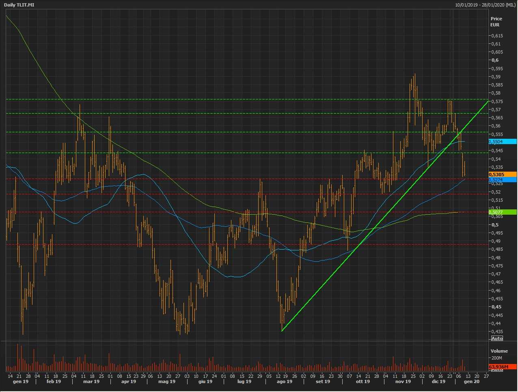The height and width of the screenshot is (392, 518).
Task: Click the 0,59 price axis label
Action: (496, 77)
